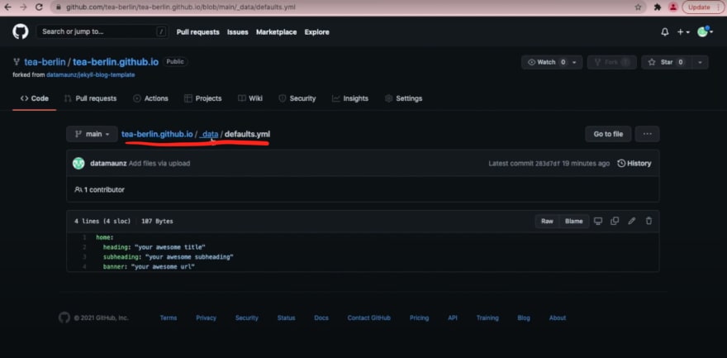Open the Chrome profile avatar
Screen dimensions: 727x358
[x=672, y=7]
